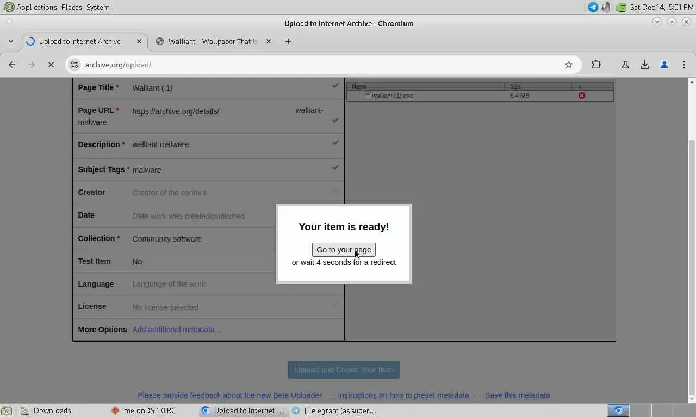View site information icon in address bar

[74, 65]
